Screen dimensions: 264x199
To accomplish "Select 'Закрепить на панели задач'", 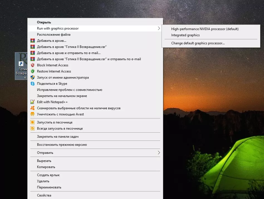I will pyautogui.click(x=95, y=137).
